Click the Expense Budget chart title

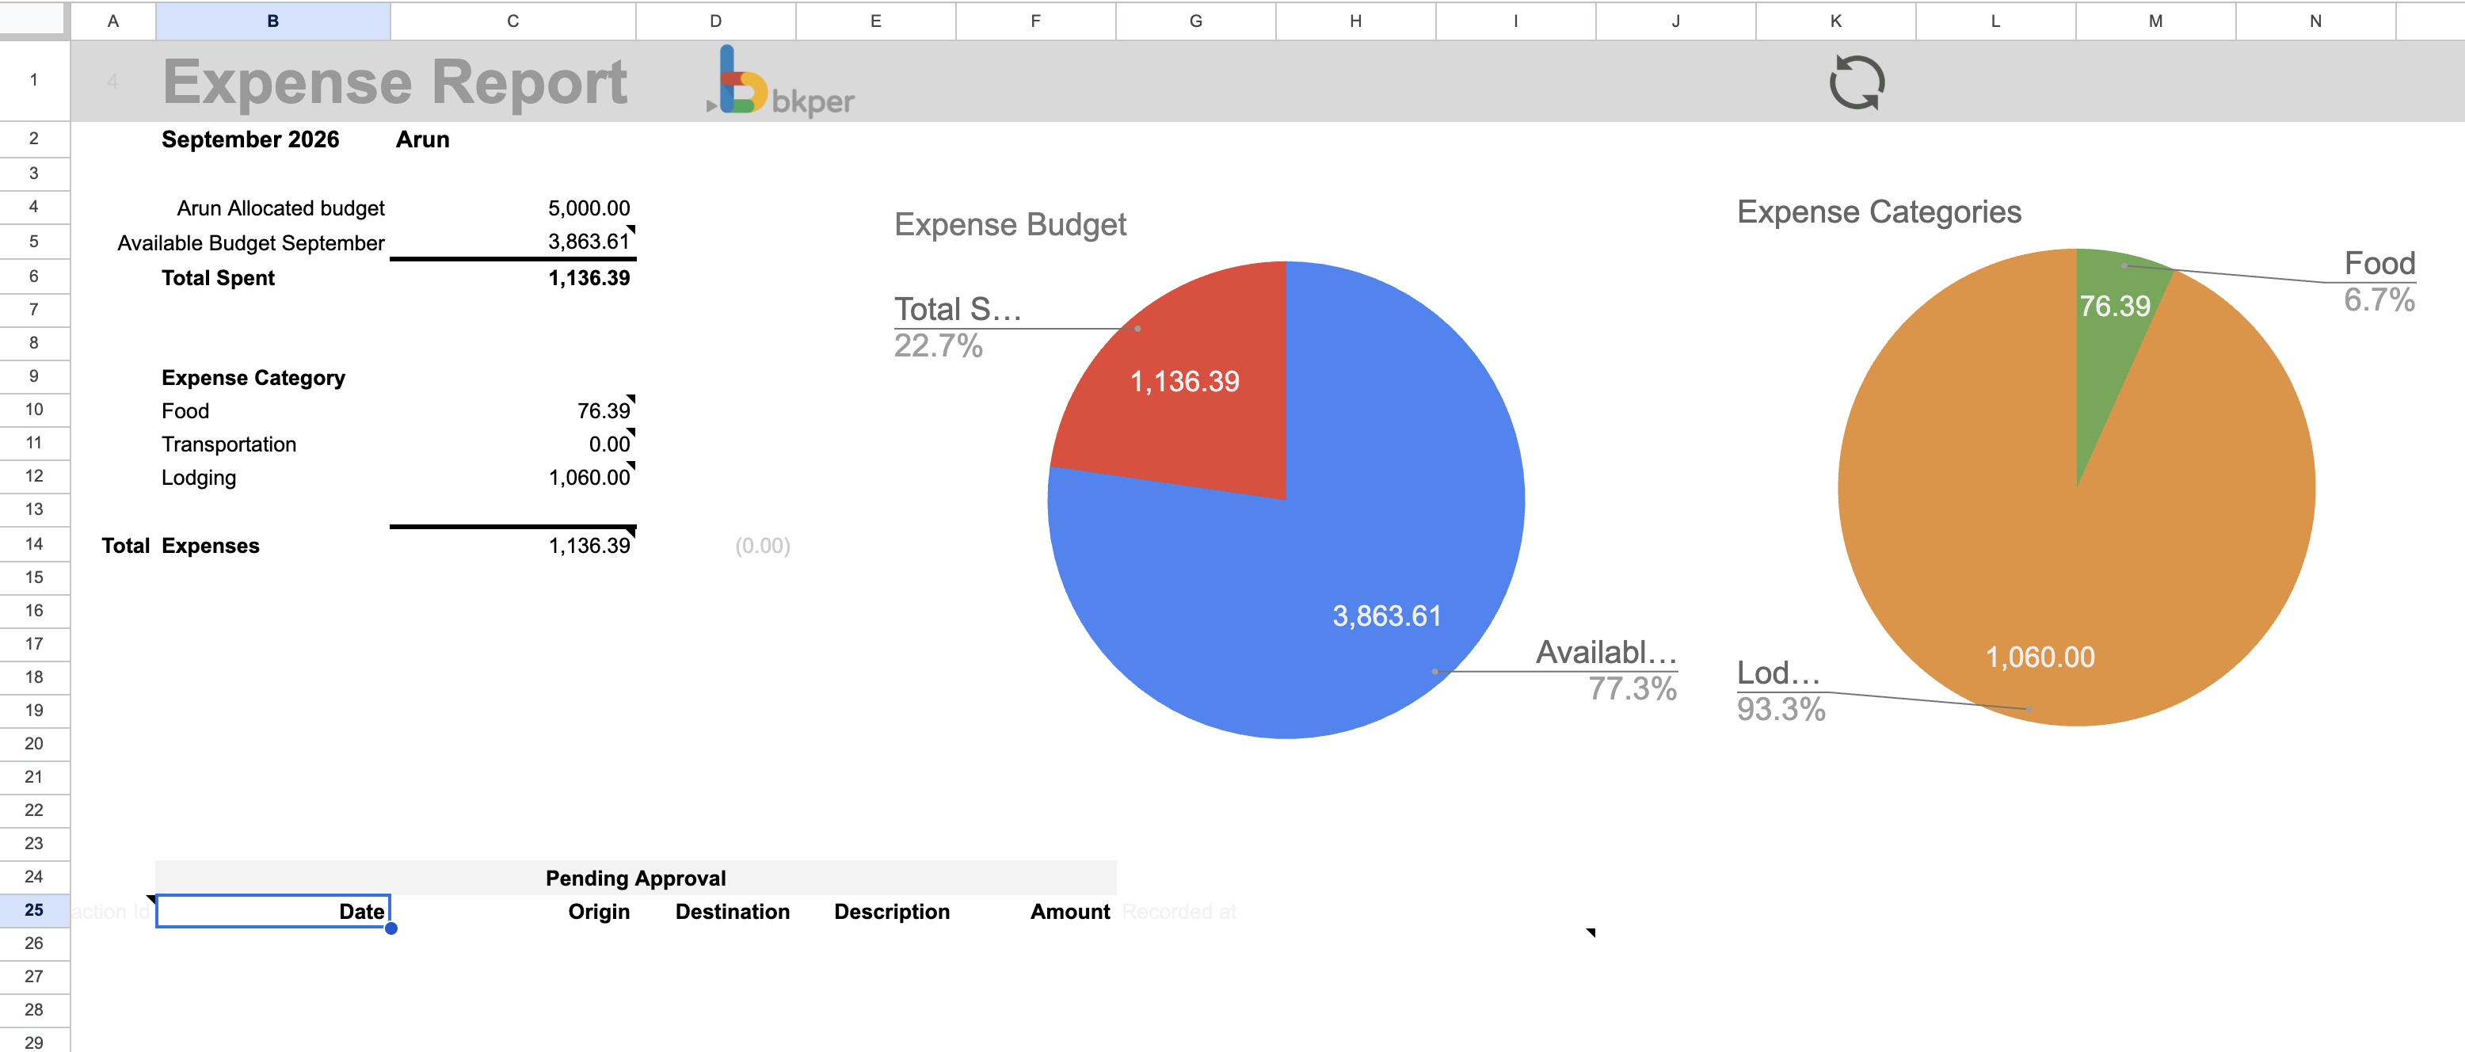1011,224
